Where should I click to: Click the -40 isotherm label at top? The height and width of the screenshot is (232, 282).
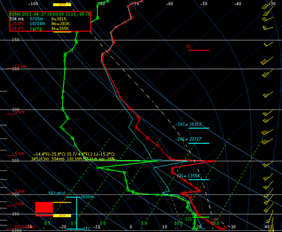click(238, 4)
